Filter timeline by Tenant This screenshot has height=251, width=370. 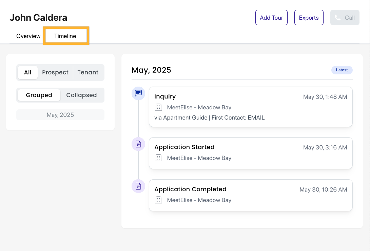pyautogui.click(x=88, y=72)
